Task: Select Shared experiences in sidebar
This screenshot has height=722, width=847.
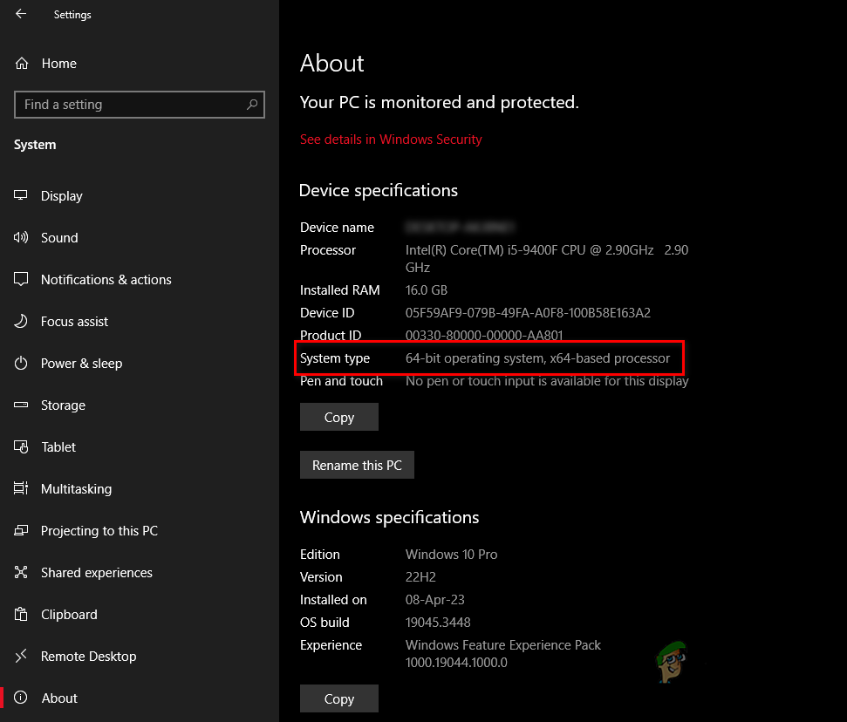Action: [96, 573]
